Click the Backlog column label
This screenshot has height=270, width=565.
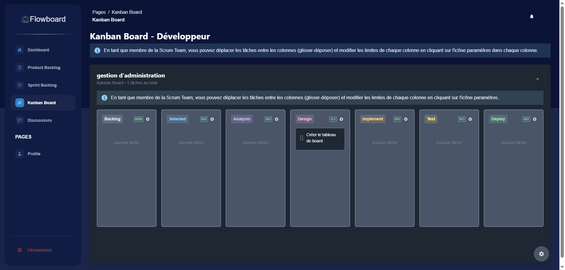point(112,119)
